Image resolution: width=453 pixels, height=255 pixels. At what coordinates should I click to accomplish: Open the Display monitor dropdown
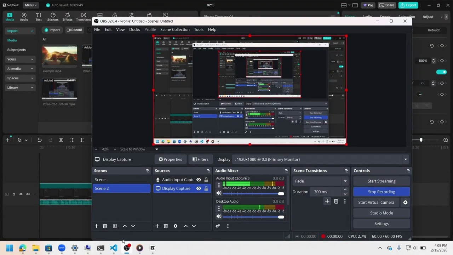[321, 159]
